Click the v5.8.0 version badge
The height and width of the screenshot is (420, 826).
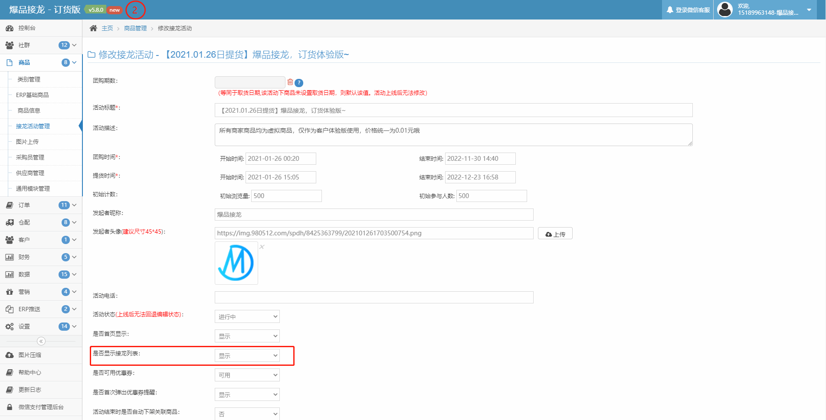(x=96, y=10)
